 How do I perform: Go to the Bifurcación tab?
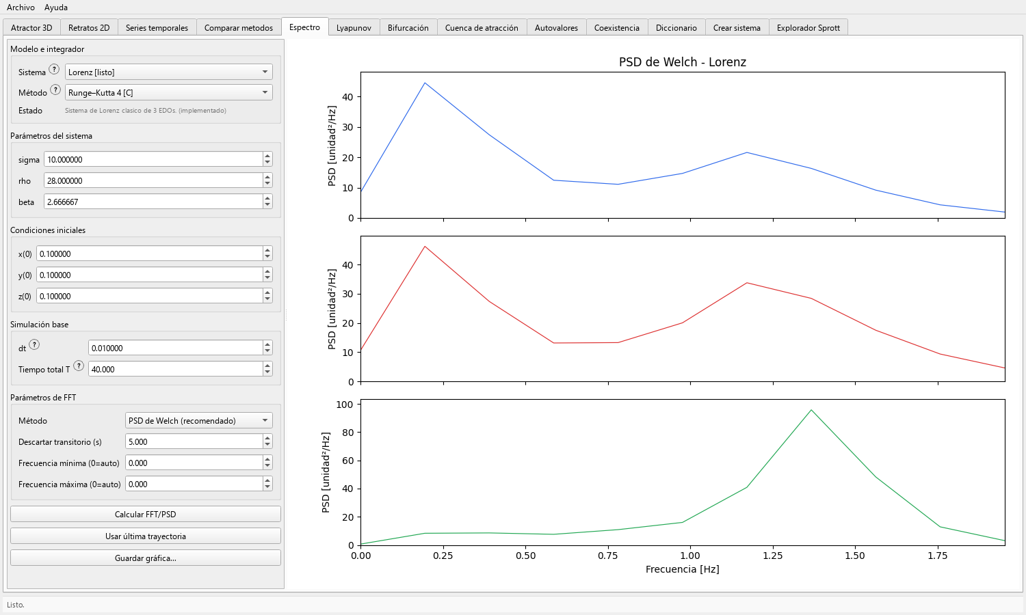(x=408, y=28)
